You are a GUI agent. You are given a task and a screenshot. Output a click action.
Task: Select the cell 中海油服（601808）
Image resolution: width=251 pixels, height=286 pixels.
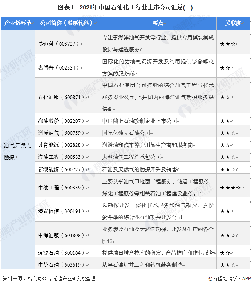tap(67, 233)
